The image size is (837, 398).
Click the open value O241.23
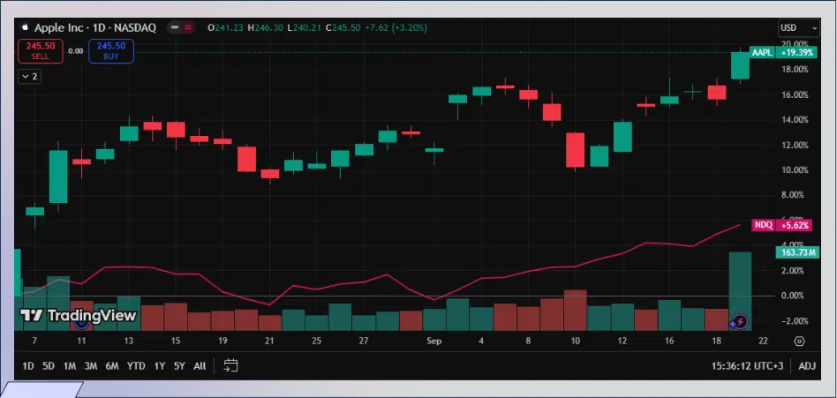[226, 27]
